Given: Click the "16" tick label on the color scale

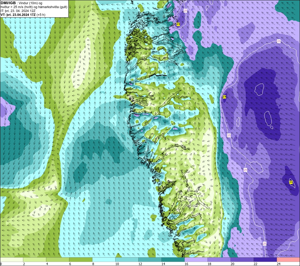Looking at the screenshot, I should point(186,264).
